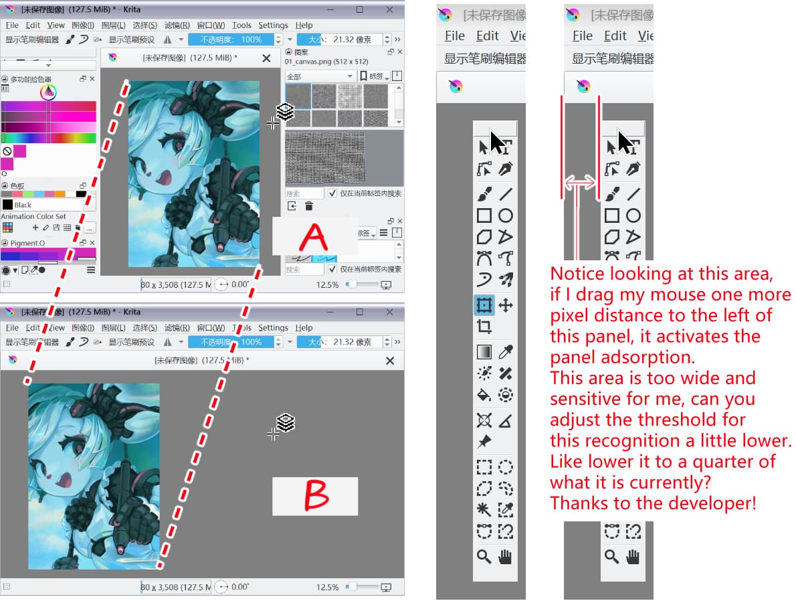Click the import pattern icon below the search field
This screenshot has width=796, height=601.
pos(292,205)
